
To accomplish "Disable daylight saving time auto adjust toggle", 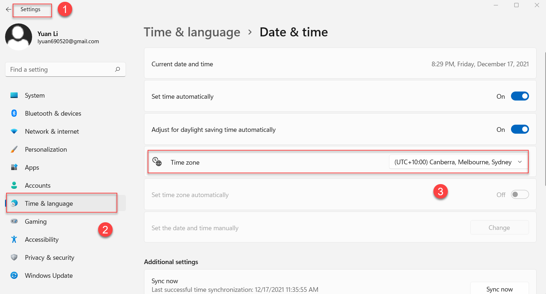I will 520,129.
